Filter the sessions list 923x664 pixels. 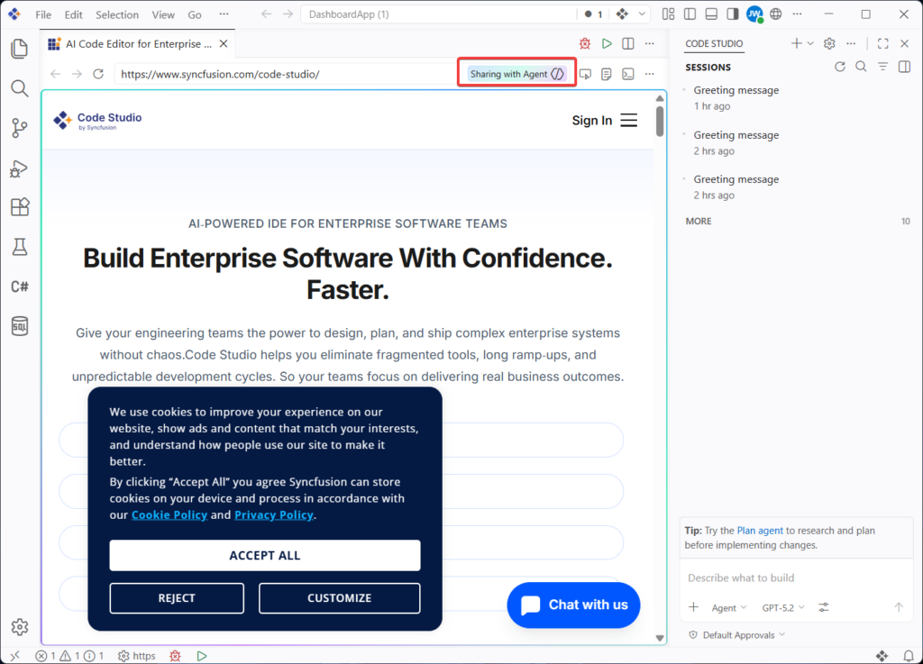pyautogui.click(x=883, y=67)
